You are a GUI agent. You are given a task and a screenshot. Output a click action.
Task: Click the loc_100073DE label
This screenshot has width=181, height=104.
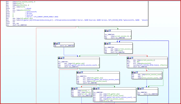(x=63, y=62)
